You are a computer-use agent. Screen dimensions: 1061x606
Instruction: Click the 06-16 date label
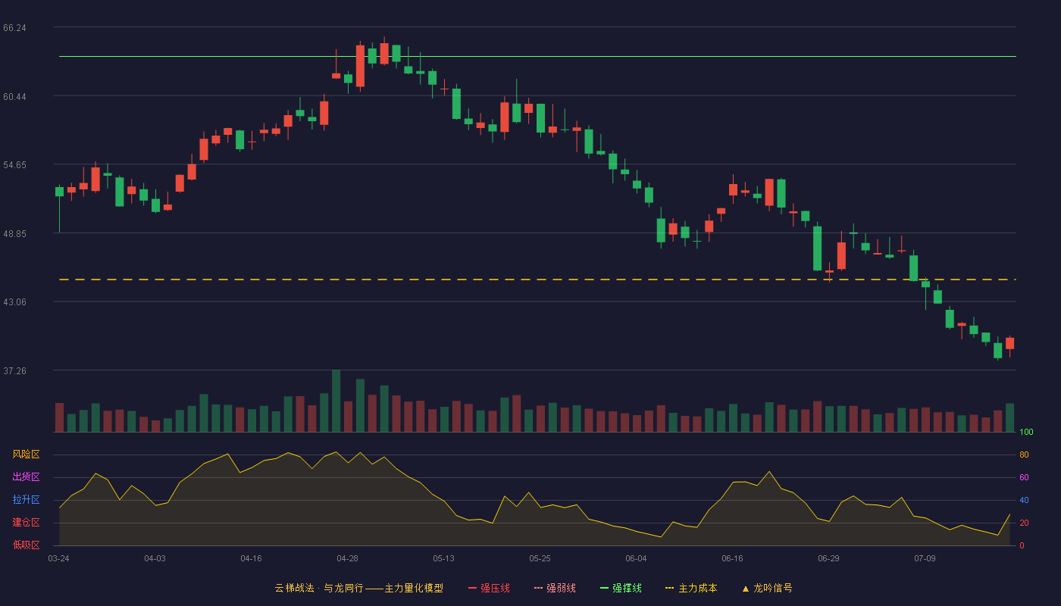[x=732, y=558]
